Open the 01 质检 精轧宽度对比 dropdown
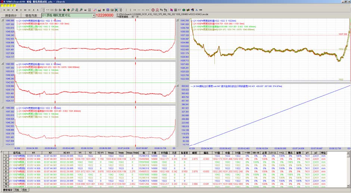The width and height of the screenshot is (351, 193). [93, 15]
